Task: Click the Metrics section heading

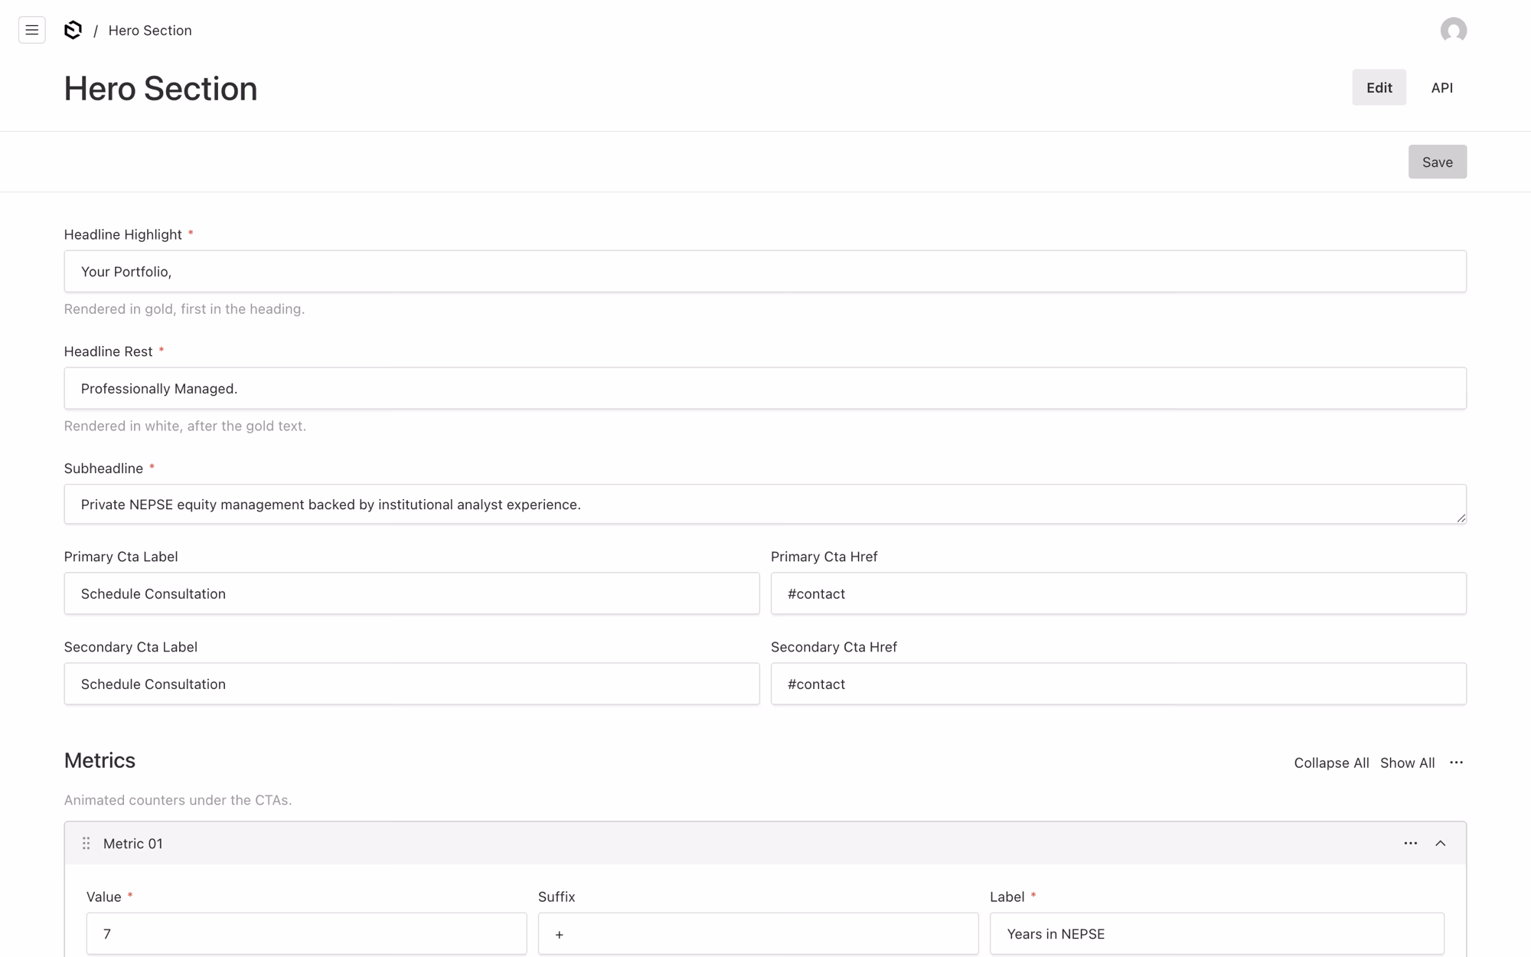Action: 100,760
